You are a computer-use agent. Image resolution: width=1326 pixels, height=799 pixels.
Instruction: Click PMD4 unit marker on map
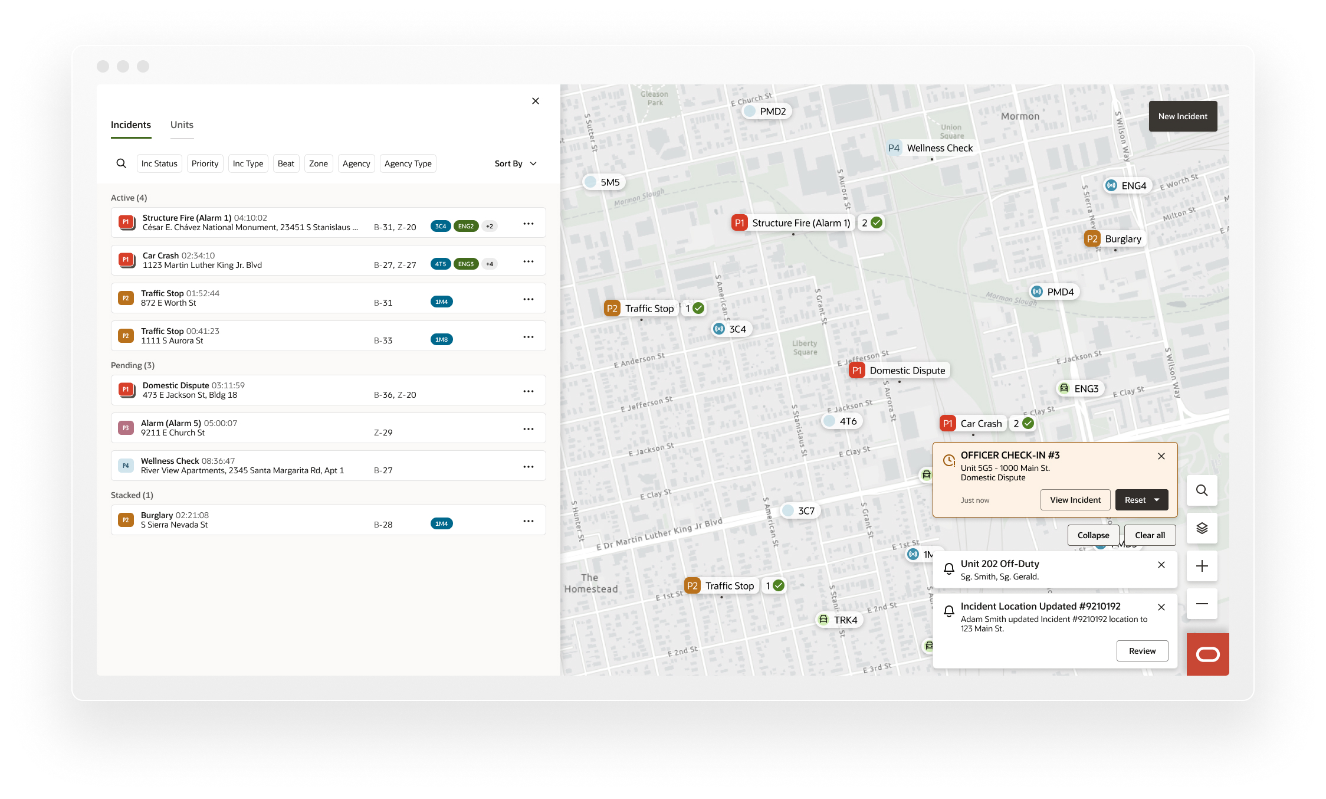[1053, 292]
